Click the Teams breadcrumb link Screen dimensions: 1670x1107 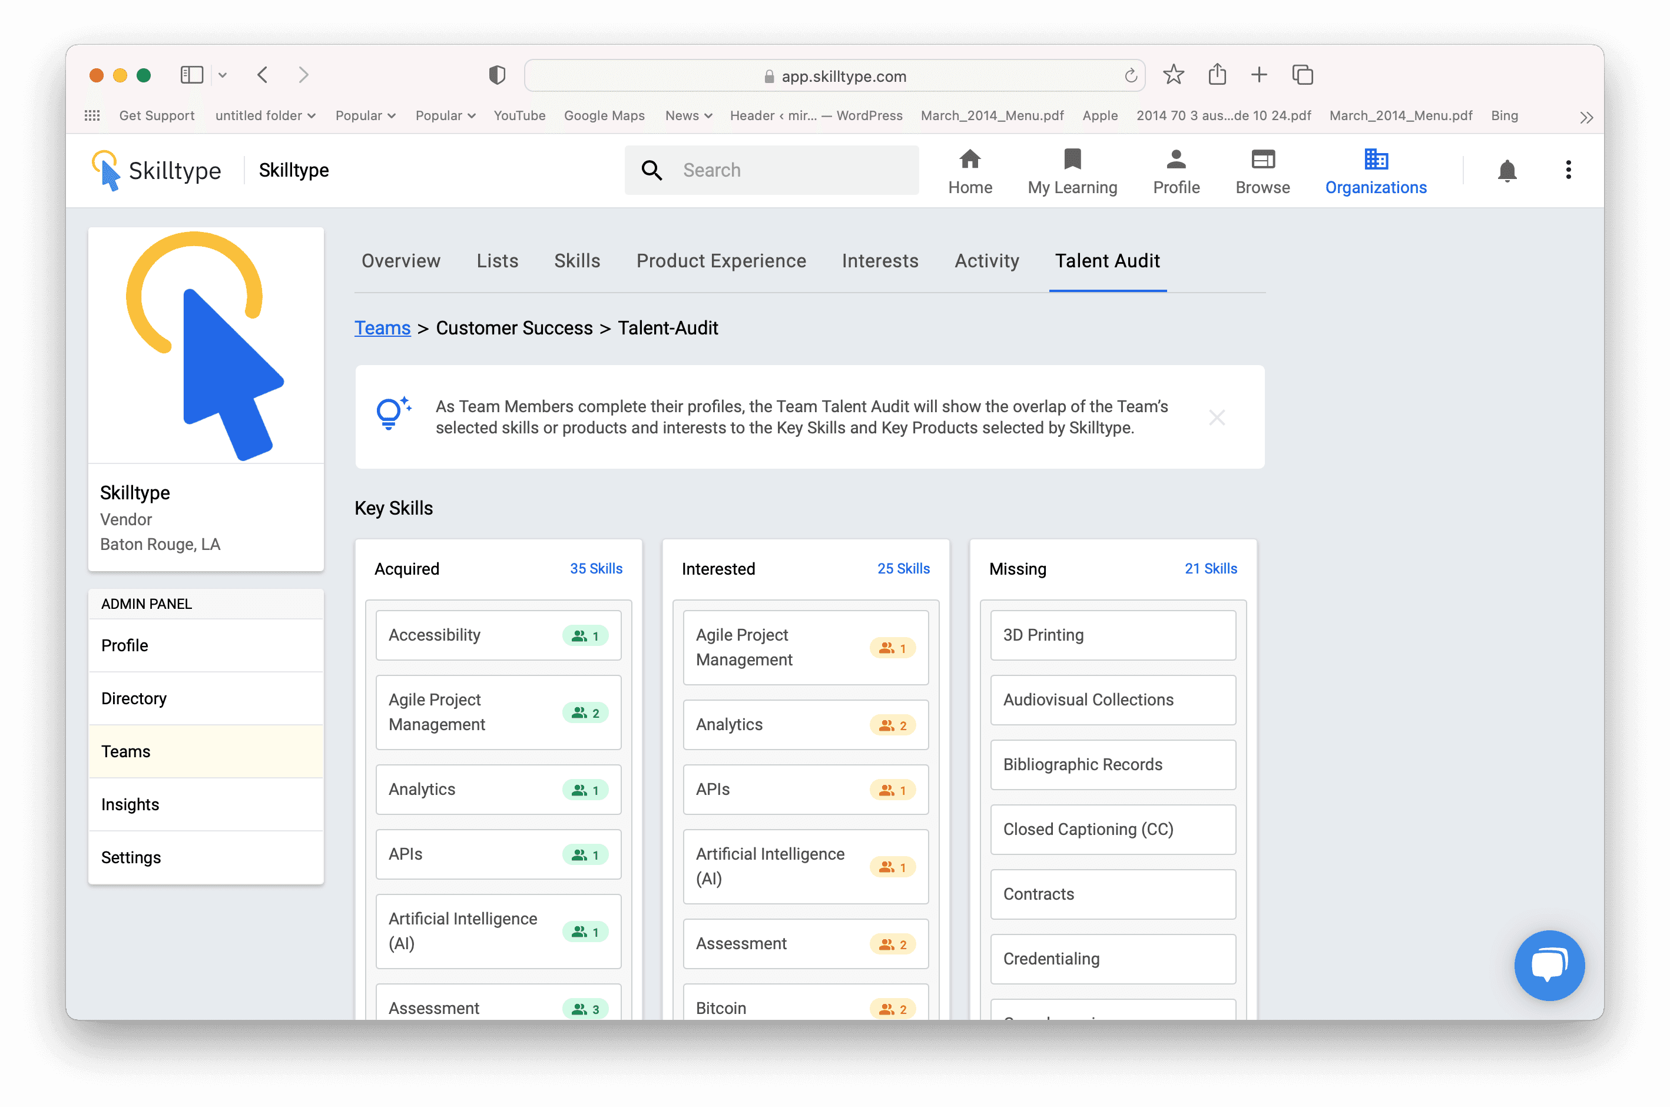[382, 327]
